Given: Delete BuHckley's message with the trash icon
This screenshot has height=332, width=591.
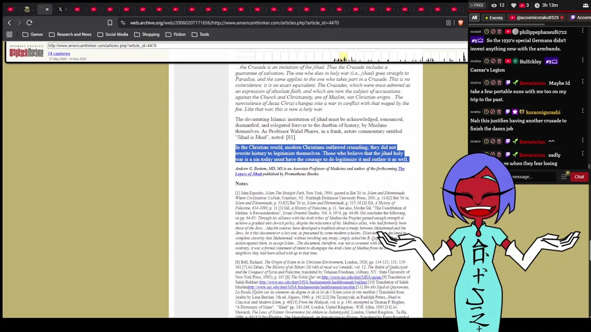Looking at the screenshot, I should click(499, 61).
